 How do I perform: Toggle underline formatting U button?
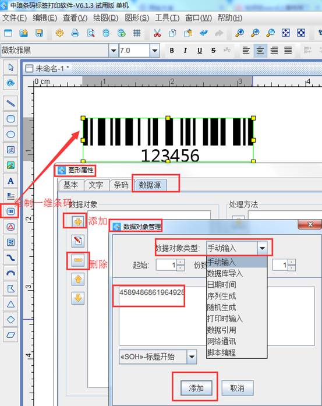(x=200, y=51)
